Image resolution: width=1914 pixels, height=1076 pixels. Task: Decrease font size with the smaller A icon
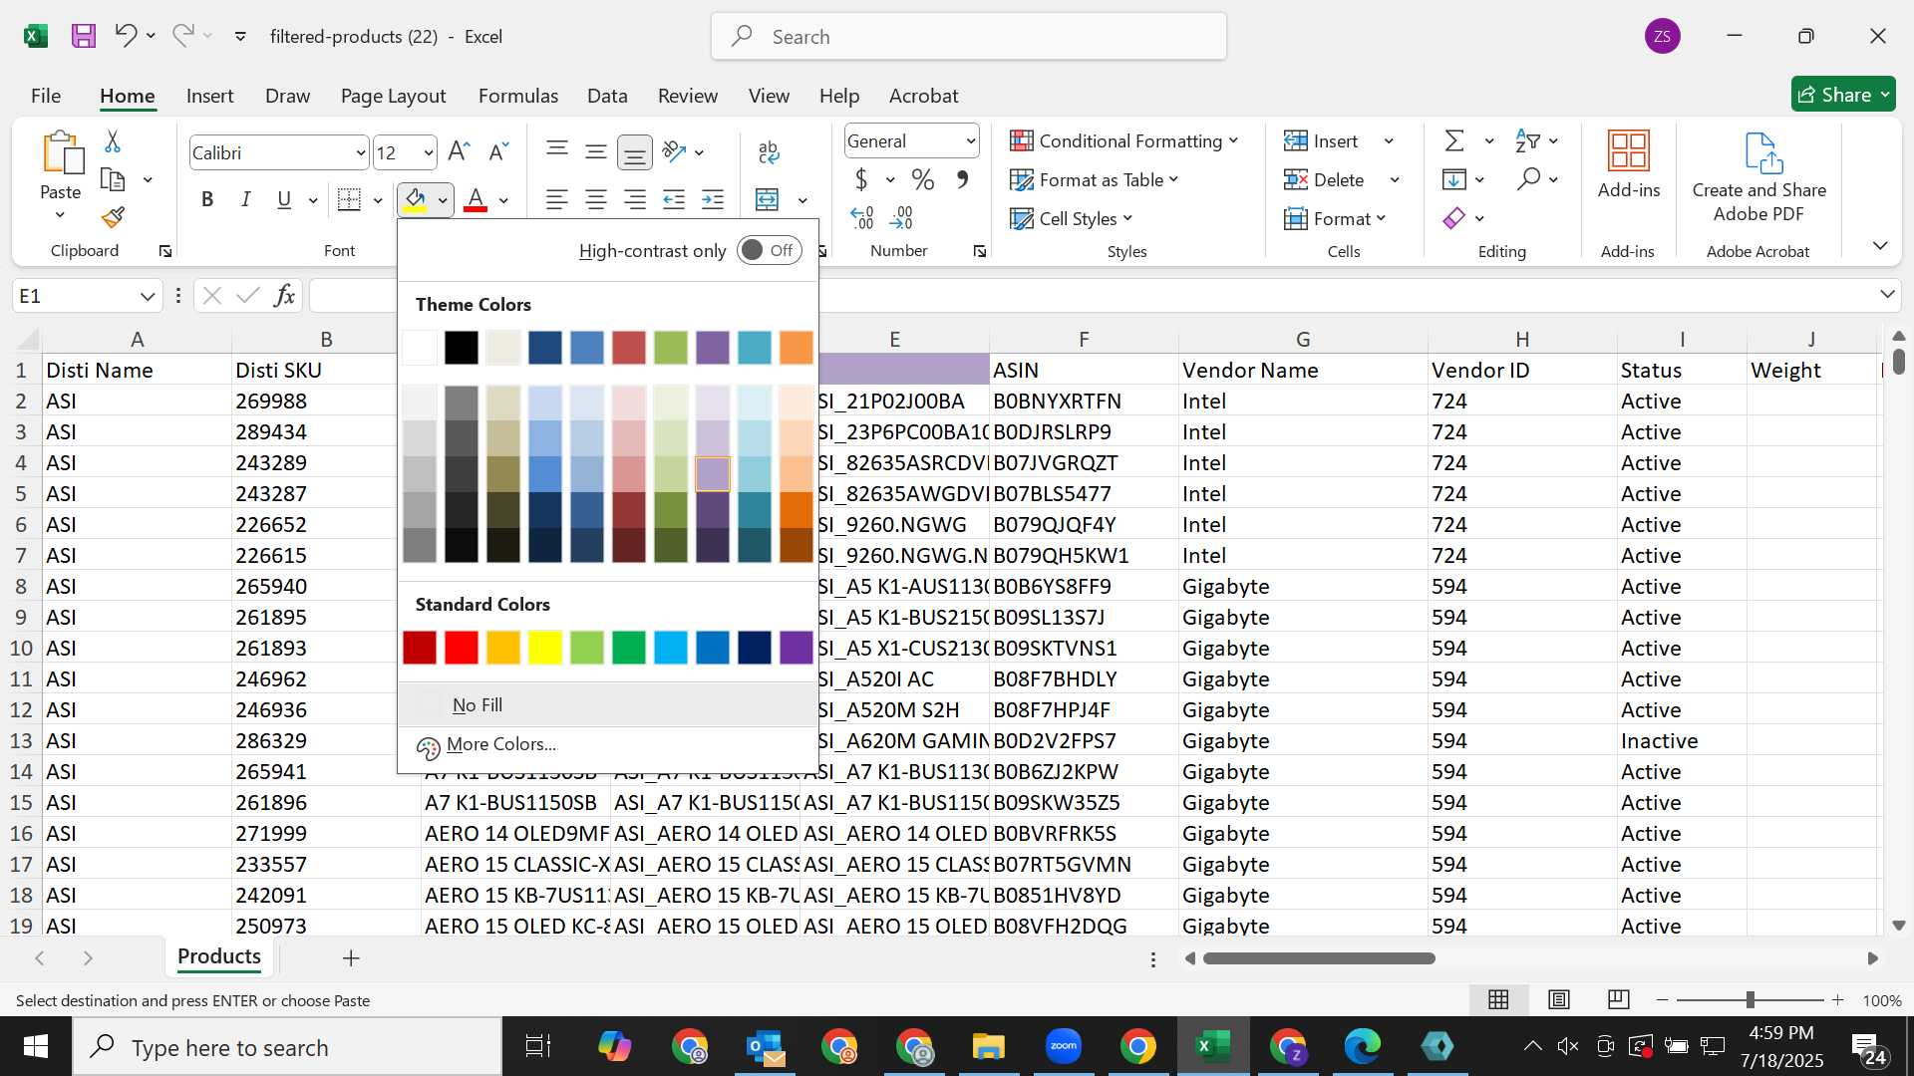pyautogui.click(x=498, y=151)
